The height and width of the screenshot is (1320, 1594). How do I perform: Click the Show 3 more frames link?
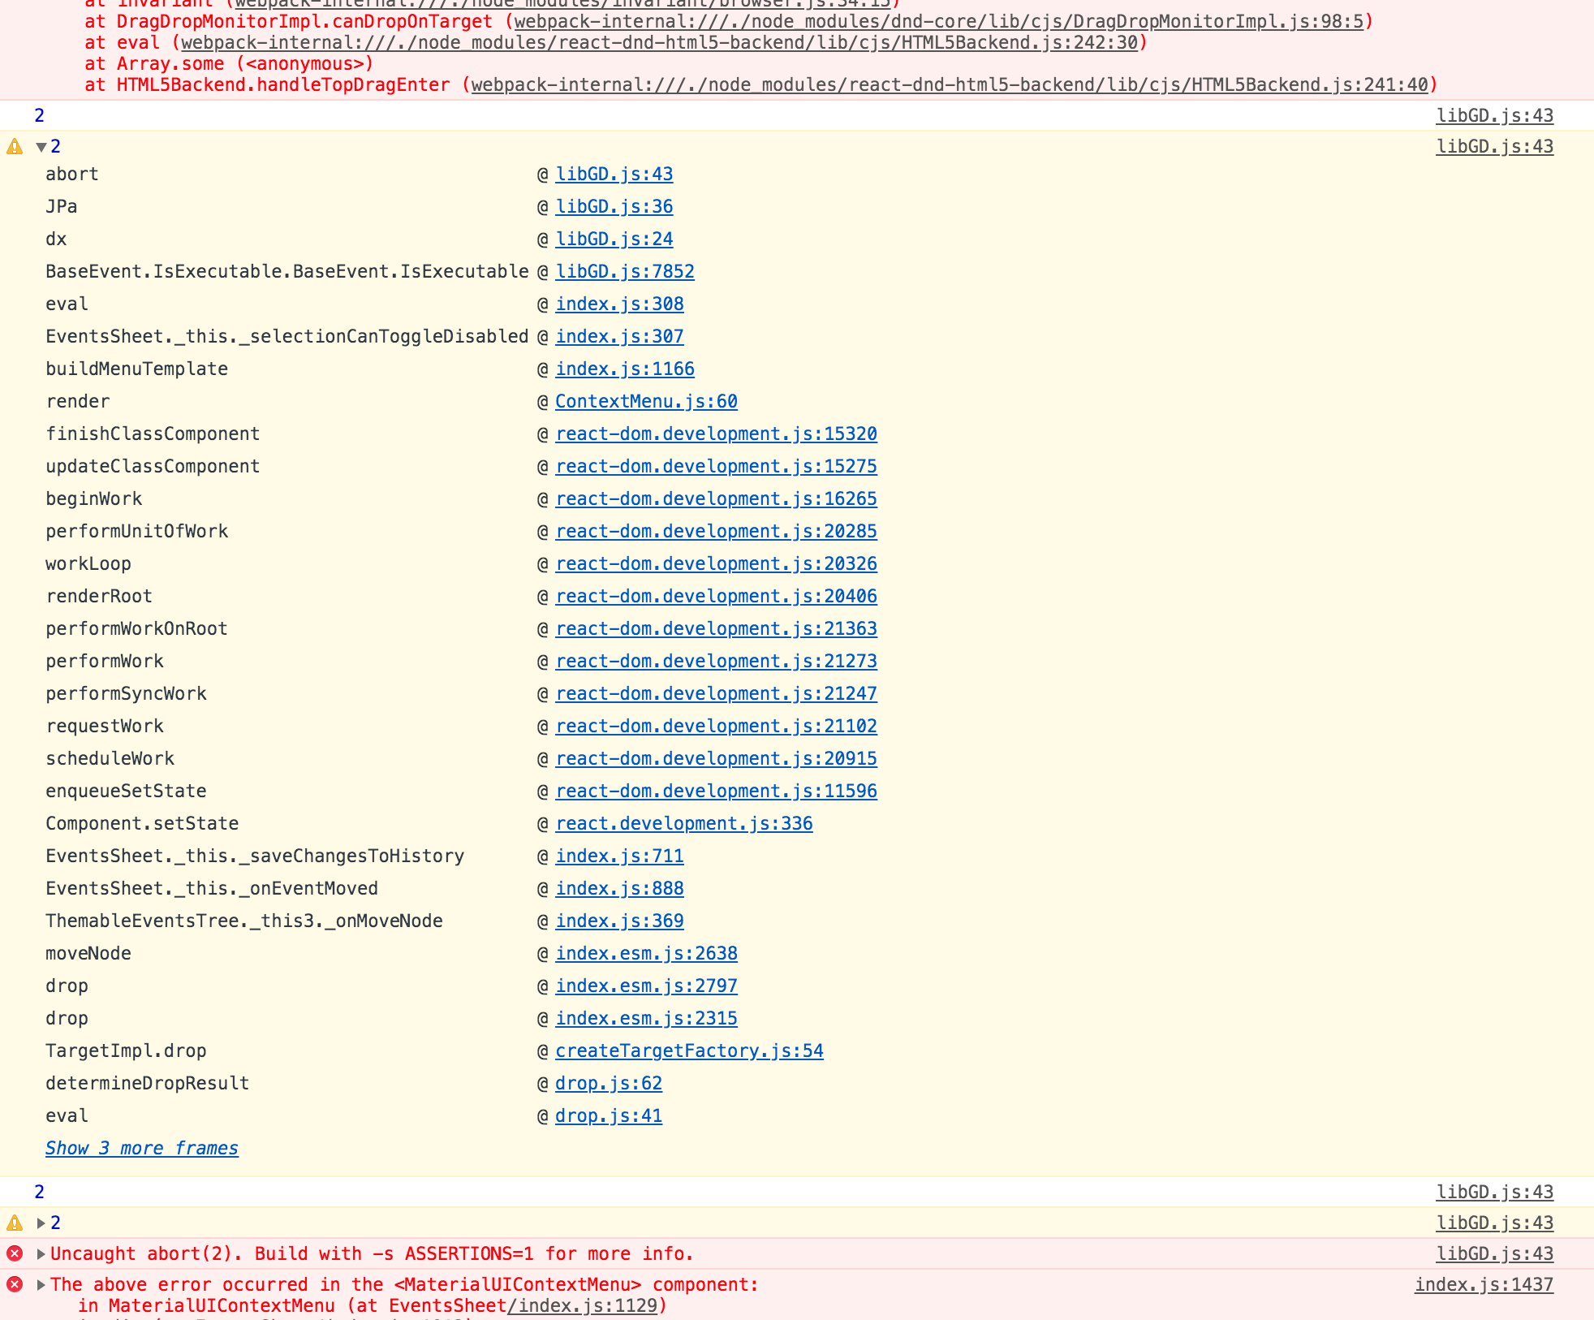click(141, 1148)
